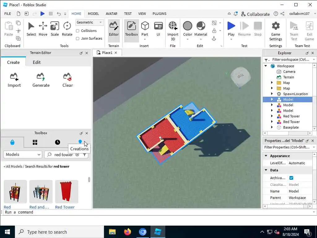Pick the Rotate tool
317x238 pixels.
click(x=67, y=29)
